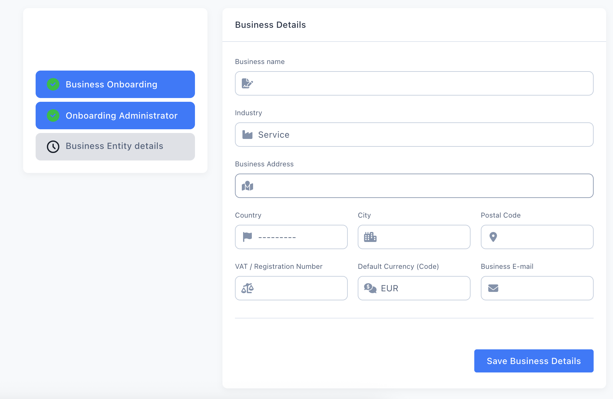This screenshot has width=613, height=399.
Task: Click the pencil icon in Business name field
Action: (x=247, y=83)
